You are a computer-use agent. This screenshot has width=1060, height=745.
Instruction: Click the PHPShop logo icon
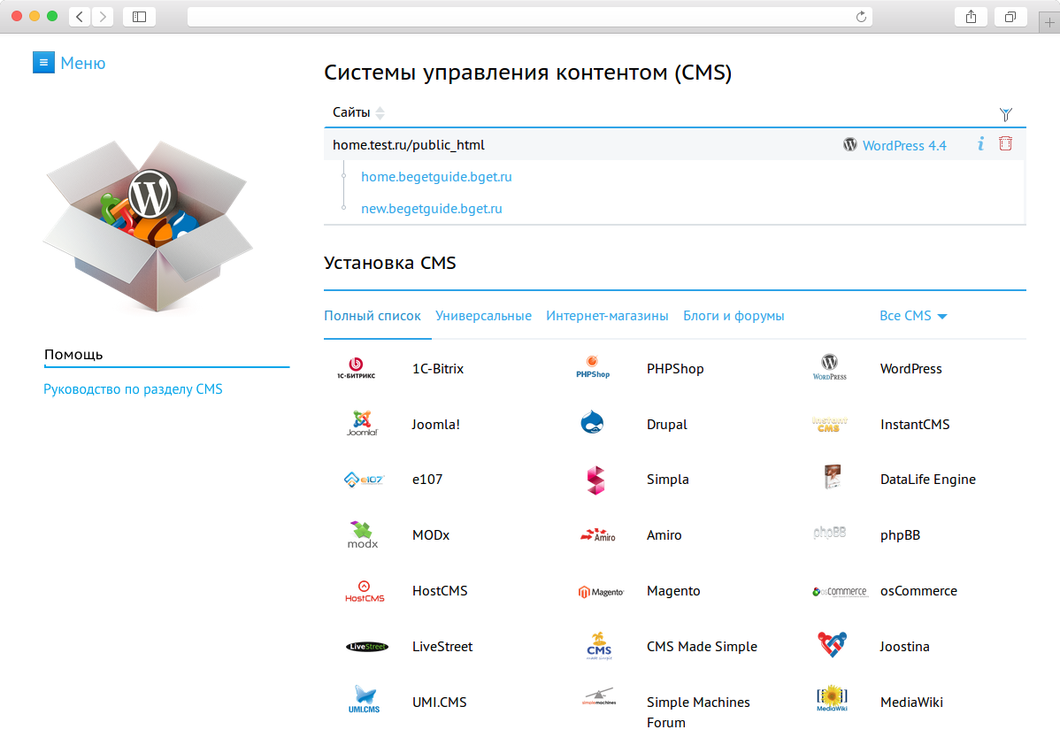[593, 367]
